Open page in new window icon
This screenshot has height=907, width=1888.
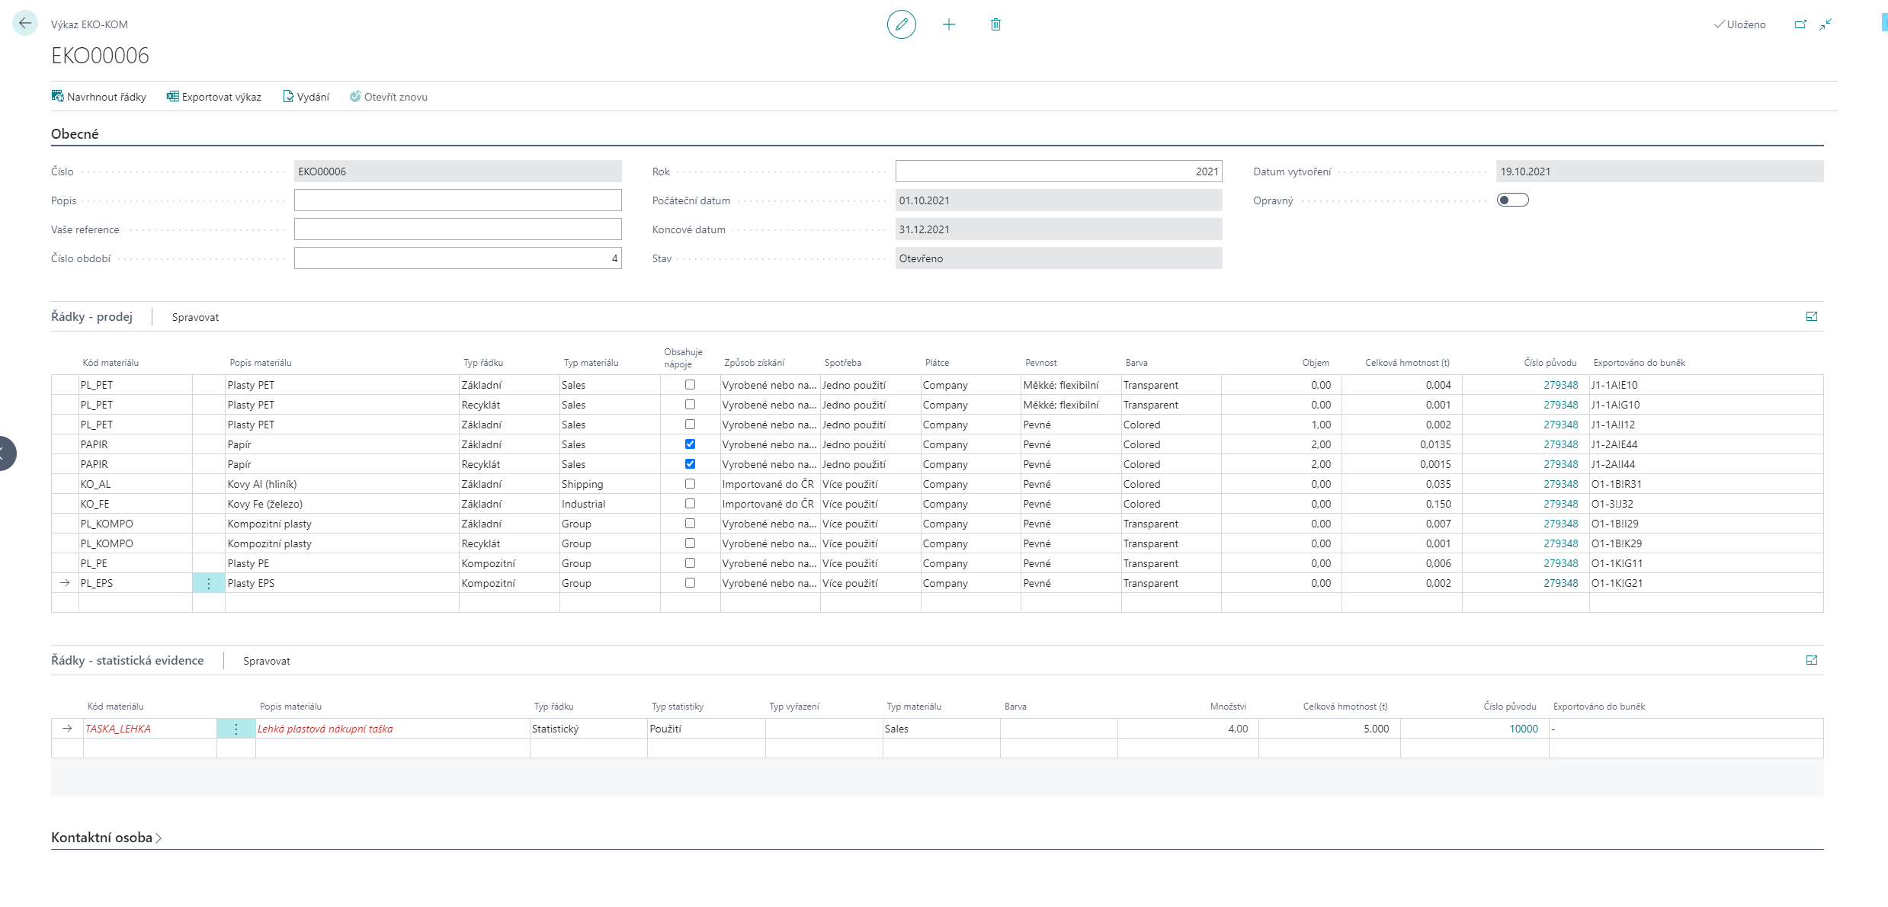click(x=1800, y=24)
